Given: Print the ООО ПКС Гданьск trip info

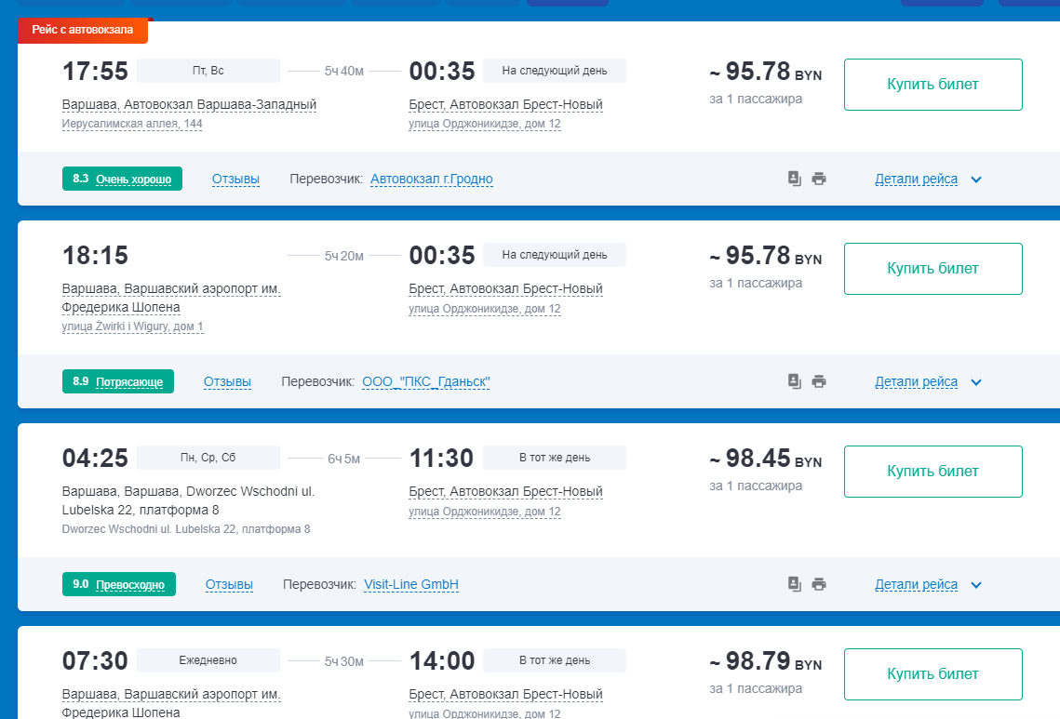Looking at the screenshot, I should click(819, 381).
